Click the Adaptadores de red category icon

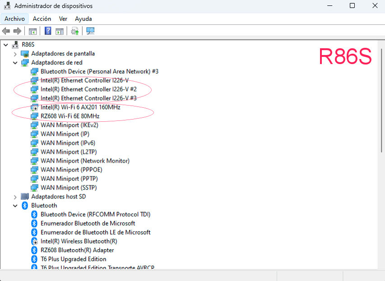pos(25,63)
